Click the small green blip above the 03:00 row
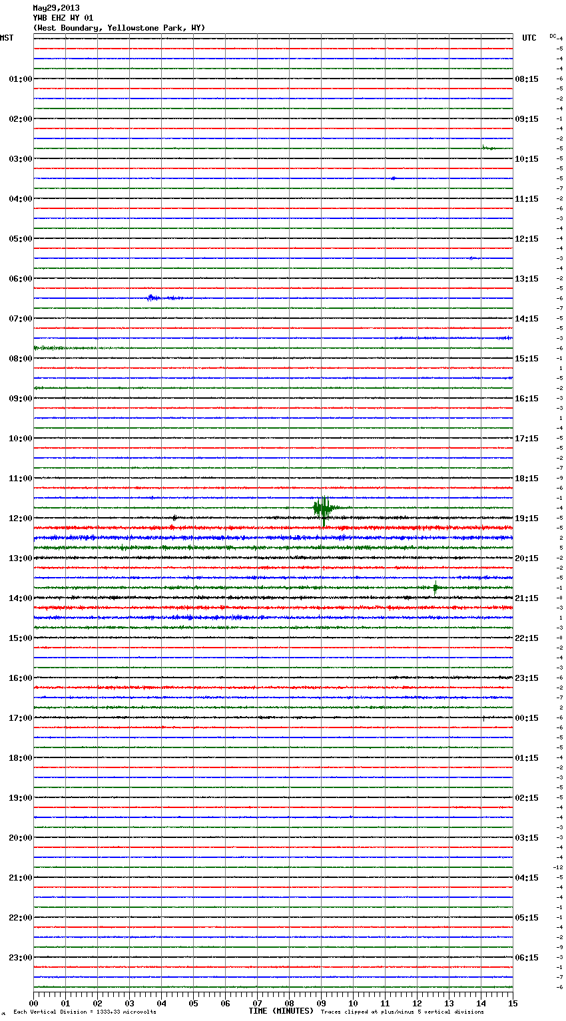Image resolution: width=566 pixels, height=1021 pixels. click(488, 148)
